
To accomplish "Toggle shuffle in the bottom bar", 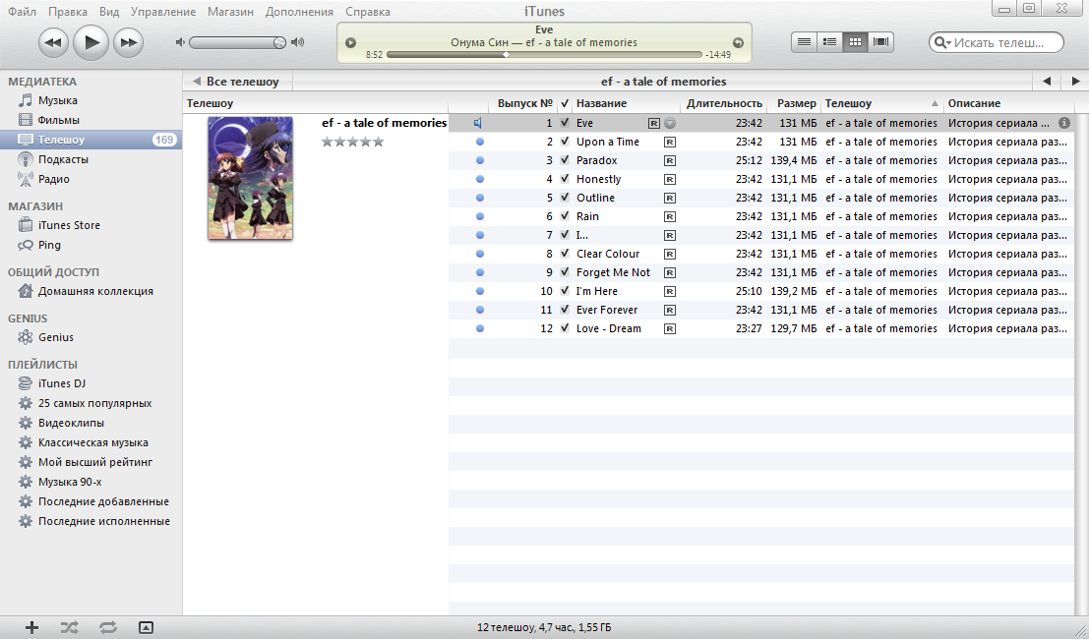I will [x=70, y=628].
